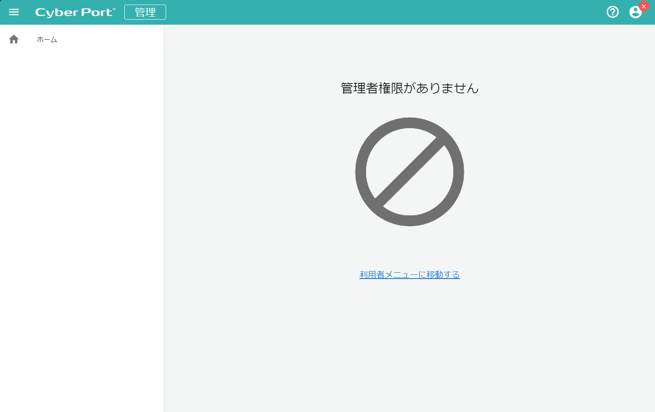Click the word "Cyber" in the logo

click(57, 13)
